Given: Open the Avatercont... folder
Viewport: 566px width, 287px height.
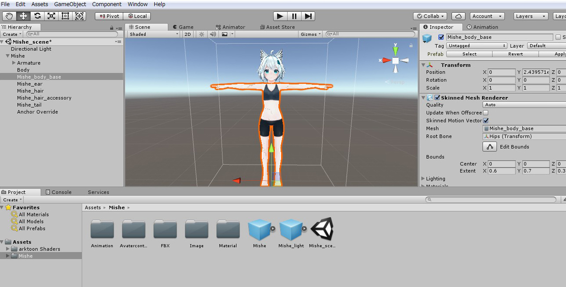Looking at the screenshot, I should coord(133,233).
